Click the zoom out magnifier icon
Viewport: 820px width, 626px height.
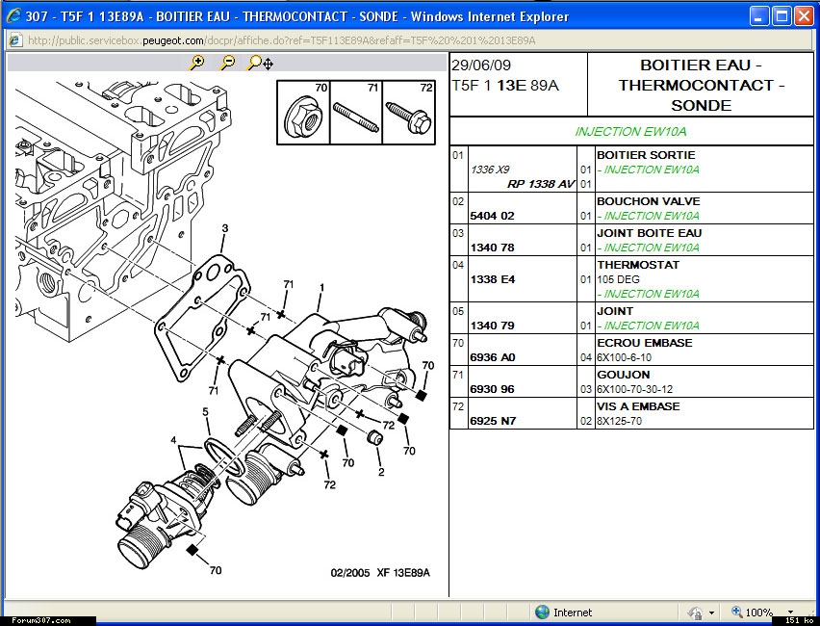tap(227, 63)
